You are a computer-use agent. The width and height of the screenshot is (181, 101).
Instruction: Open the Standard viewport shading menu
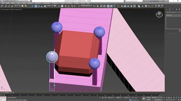click(12, 10)
